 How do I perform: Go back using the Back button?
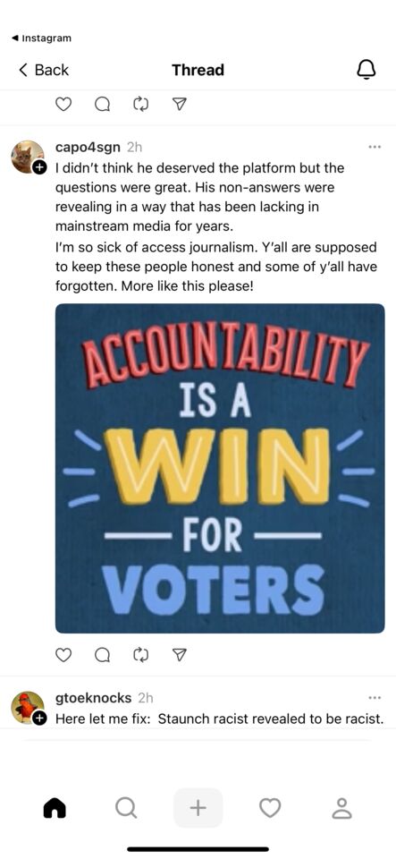[x=44, y=70]
